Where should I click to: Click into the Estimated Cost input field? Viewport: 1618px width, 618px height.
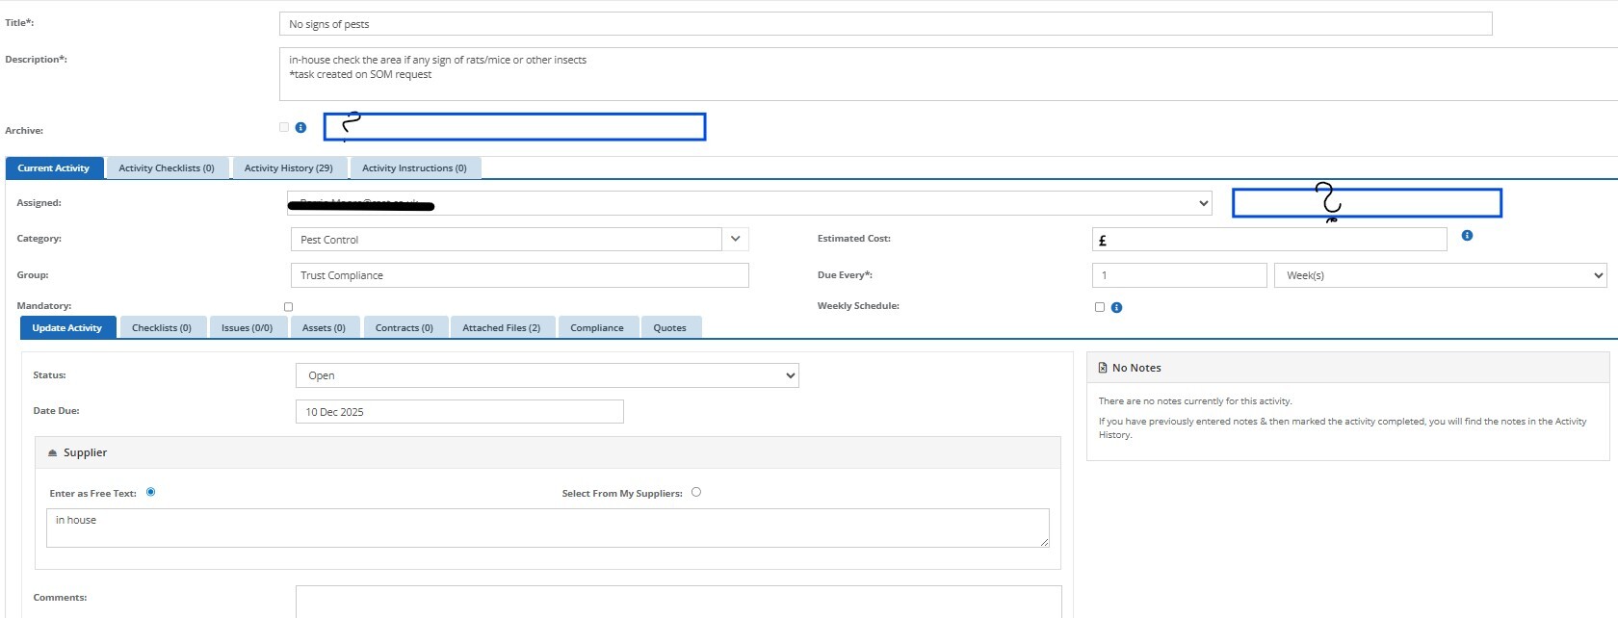(x=1269, y=240)
